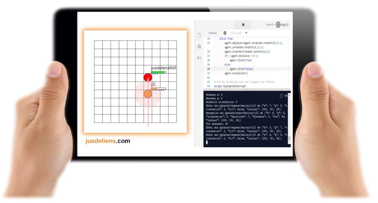Click the console scrollbar up arrow
The width and height of the screenshot is (378, 203).
(x=289, y=95)
